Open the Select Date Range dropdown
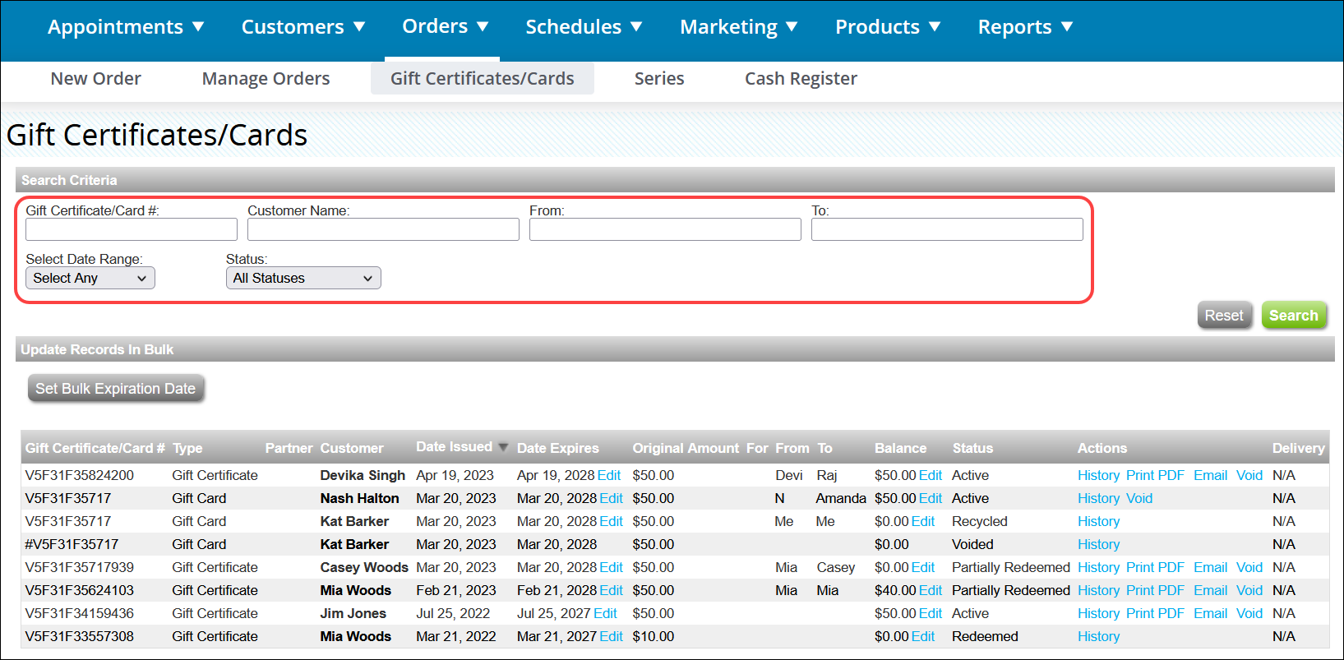Image resolution: width=1344 pixels, height=660 pixels. pos(90,279)
